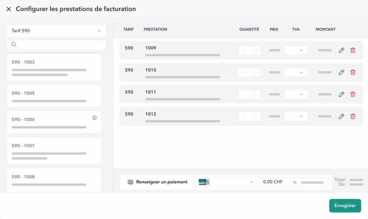Viewport: 368px width, 219px height.
Task: Delete prestation 1009 with trash icon
Action: [x=353, y=50]
